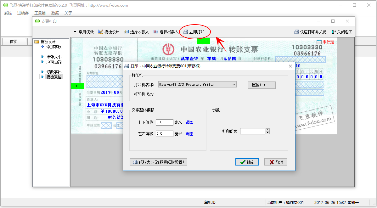Cancel the print dialog with 取消
This screenshot has width=377, height=208.
coord(276,162)
